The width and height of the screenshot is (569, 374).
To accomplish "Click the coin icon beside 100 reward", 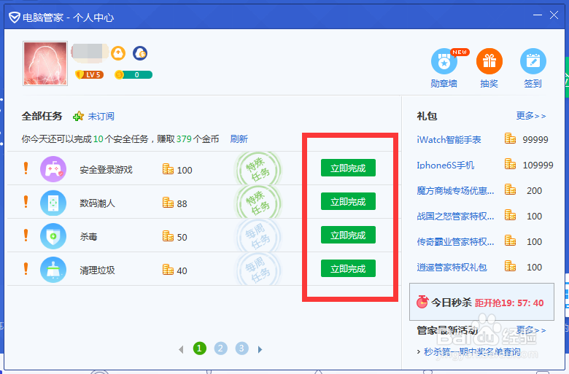I will point(168,169).
